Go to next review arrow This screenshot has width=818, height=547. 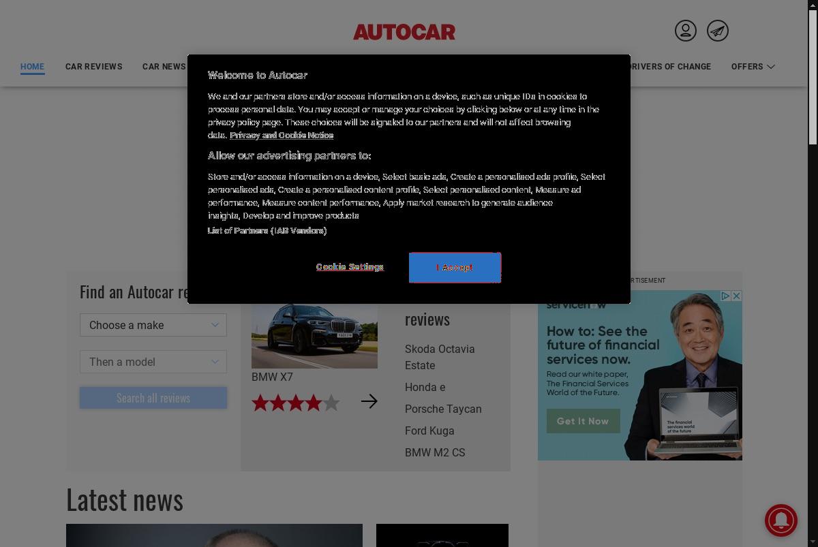click(x=369, y=401)
